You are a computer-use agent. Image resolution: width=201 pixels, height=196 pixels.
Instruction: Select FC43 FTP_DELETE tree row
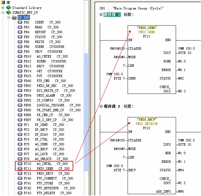[x=44, y=193]
